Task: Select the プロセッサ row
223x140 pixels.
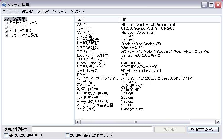Action: pos(148,52)
